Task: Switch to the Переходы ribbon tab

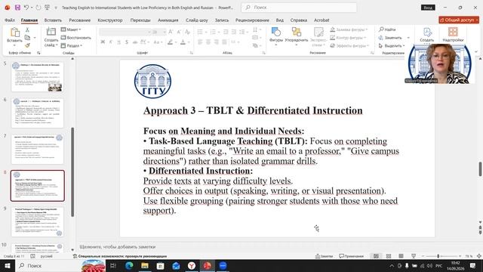Action: coord(140,20)
